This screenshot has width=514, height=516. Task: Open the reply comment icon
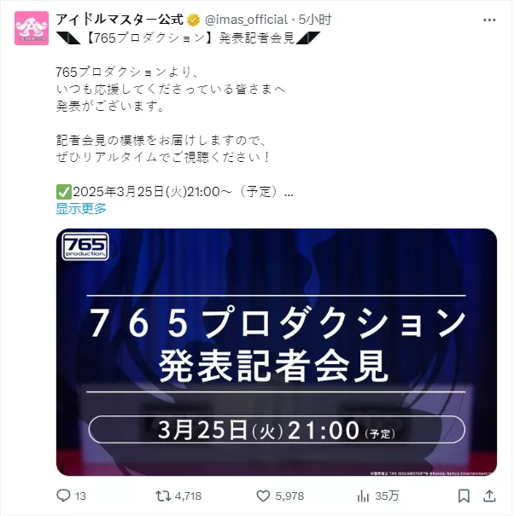[63, 496]
